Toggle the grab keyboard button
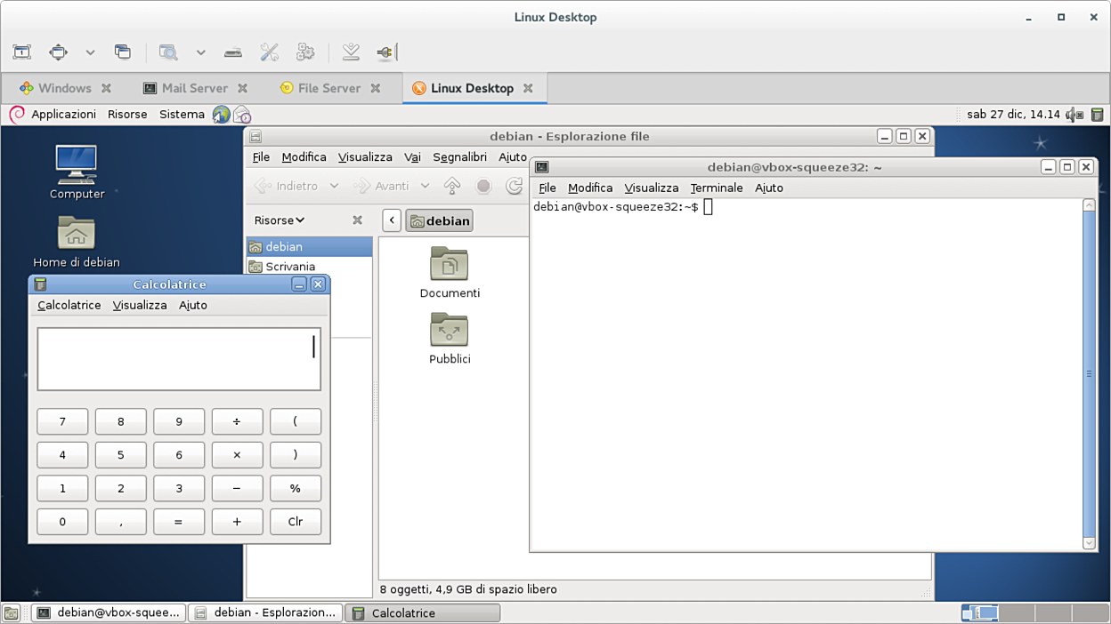 [232, 52]
